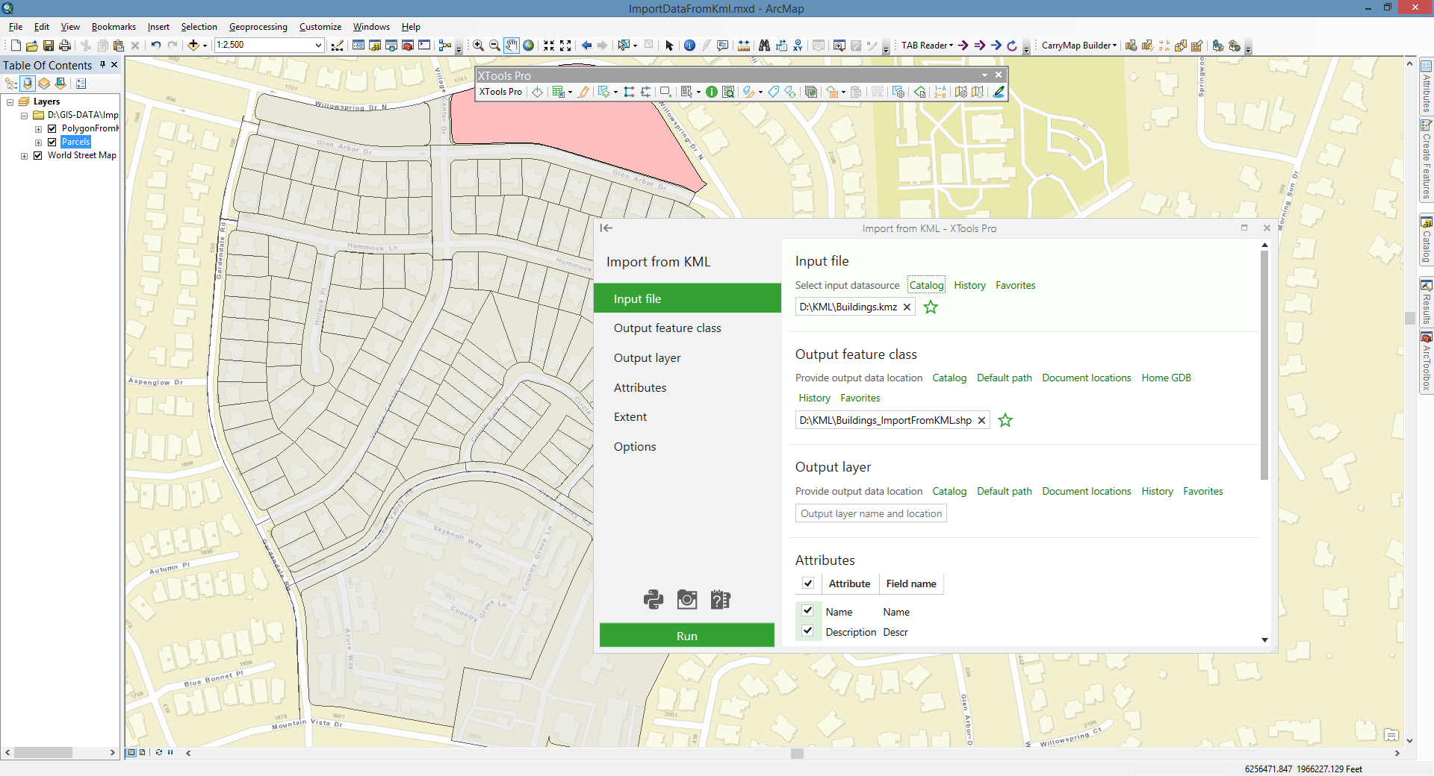Open the Selection menu

[199, 27]
